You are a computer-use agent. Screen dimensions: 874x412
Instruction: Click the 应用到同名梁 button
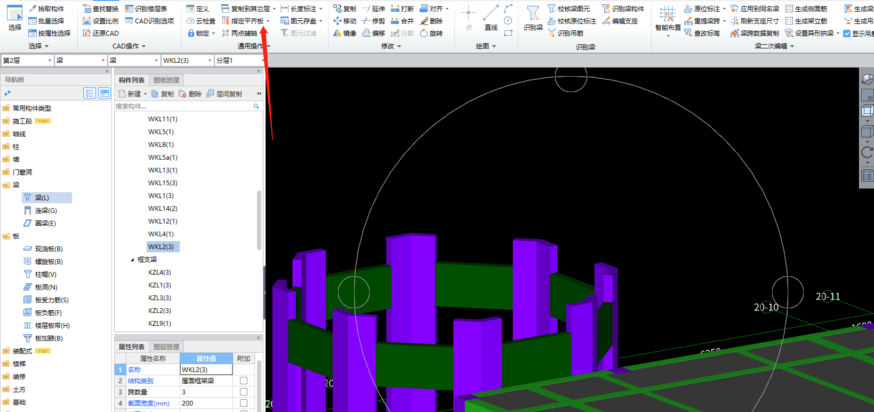point(755,9)
